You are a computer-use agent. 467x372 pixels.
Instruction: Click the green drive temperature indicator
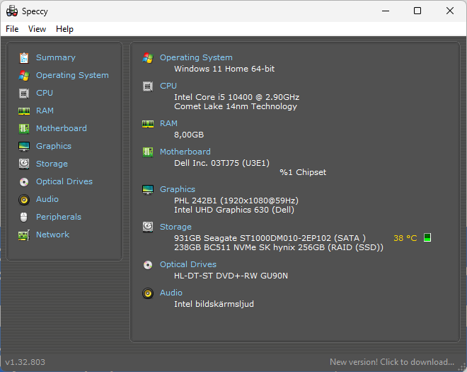click(427, 238)
